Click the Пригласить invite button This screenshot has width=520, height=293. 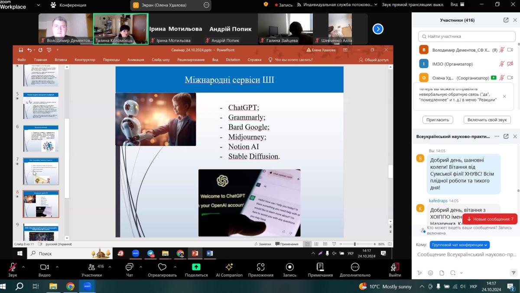click(438, 120)
